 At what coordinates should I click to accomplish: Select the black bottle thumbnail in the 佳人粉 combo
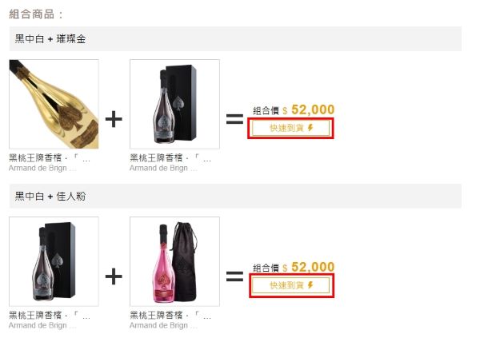[54, 261]
